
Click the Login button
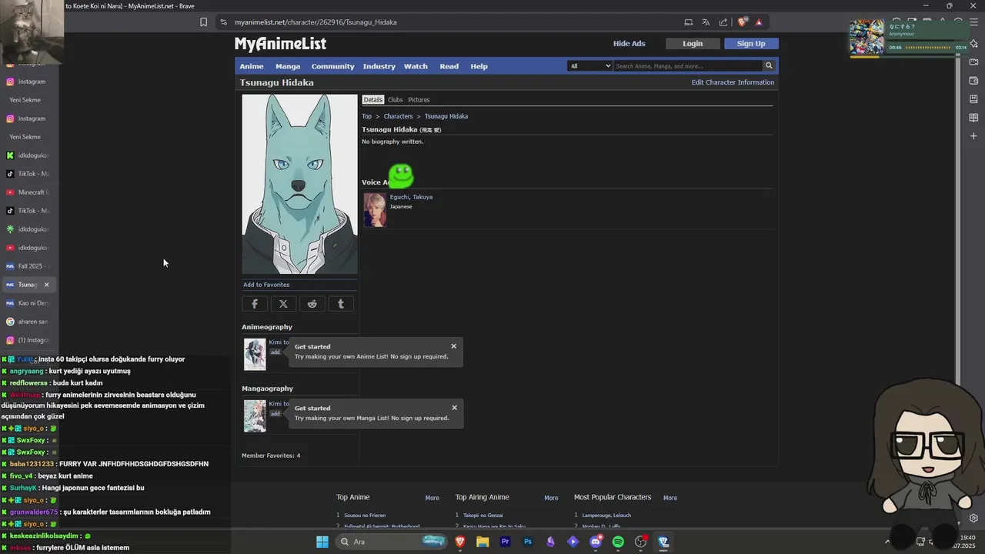[x=693, y=44]
